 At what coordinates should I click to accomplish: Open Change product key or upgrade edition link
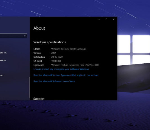coord(61,69)
